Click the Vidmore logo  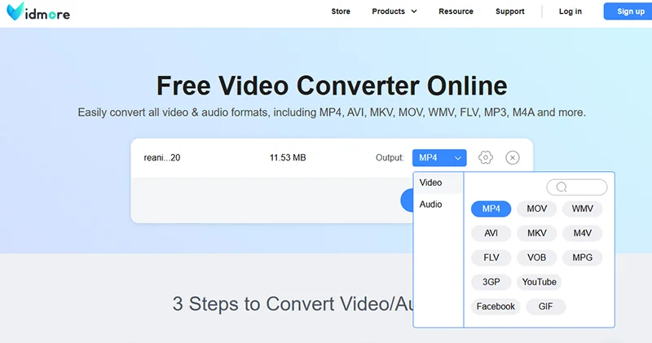pyautogui.click(x=38, y=11)
